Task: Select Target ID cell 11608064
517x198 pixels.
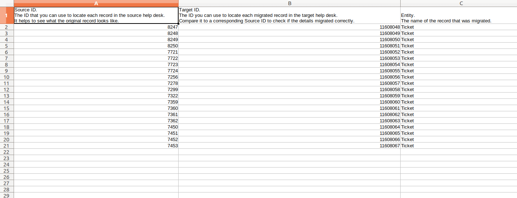Action: point(289,127)
